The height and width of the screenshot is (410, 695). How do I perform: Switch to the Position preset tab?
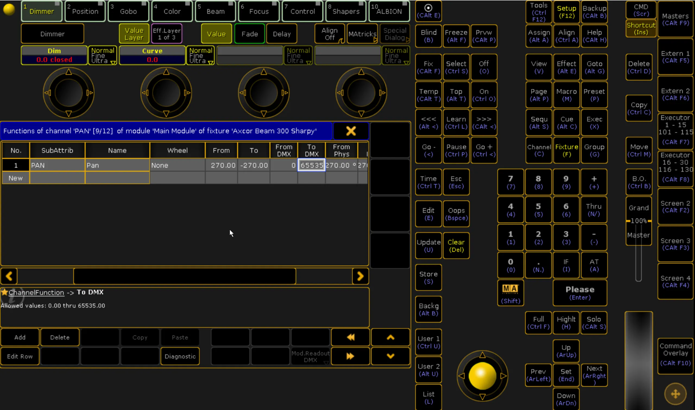[85, 11]
